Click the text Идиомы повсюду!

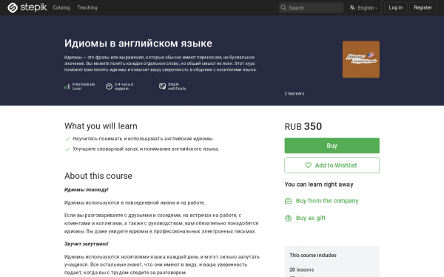87,190
